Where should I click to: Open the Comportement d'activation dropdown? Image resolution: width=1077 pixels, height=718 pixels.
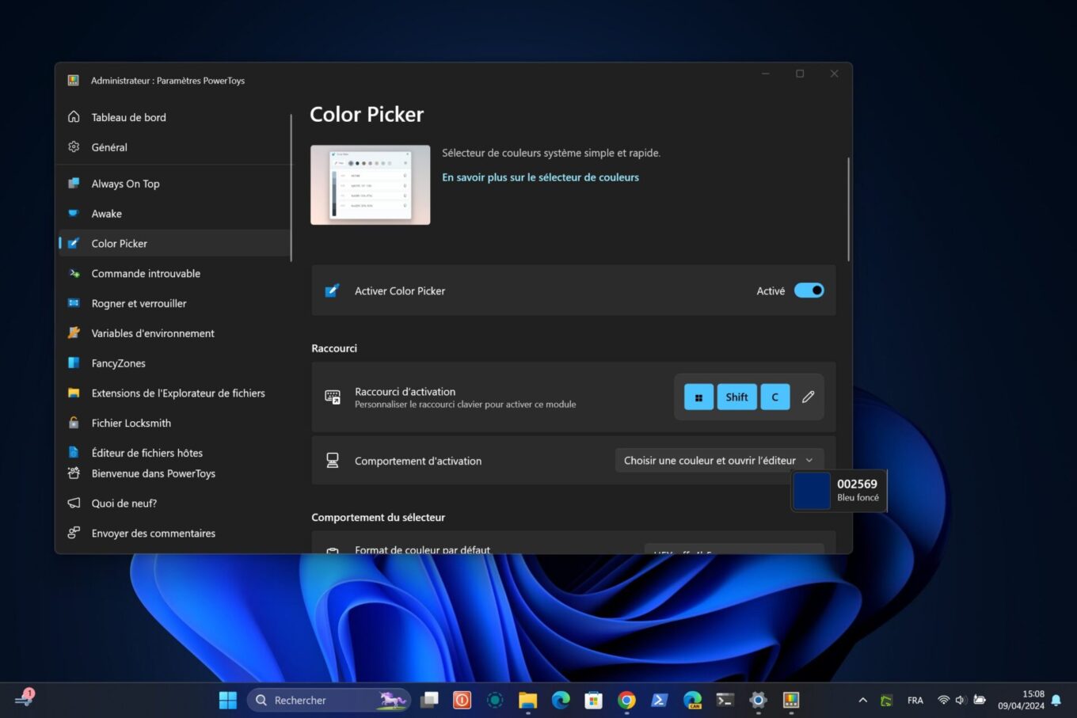[719, 460]
